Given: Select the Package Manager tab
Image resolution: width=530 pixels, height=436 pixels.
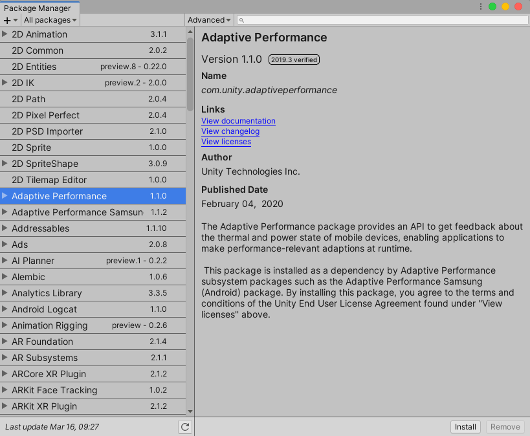Looking at the screenshot, I should 38,8.
